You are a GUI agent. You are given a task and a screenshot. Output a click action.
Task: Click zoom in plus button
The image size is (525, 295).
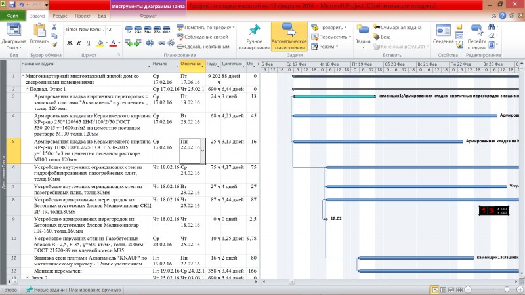click(x=520, y=290)
